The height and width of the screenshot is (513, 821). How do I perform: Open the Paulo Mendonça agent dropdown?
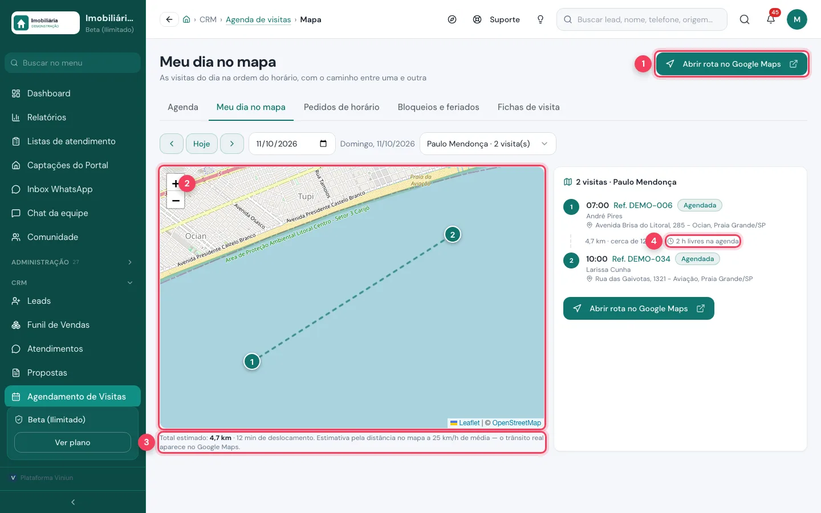point(487,144)
